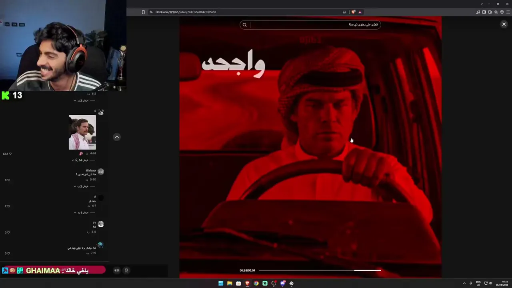Viewport: 512px width, 288px height.
Task: Click the microphone icon in system tray
Action: [x=471, y=283]
